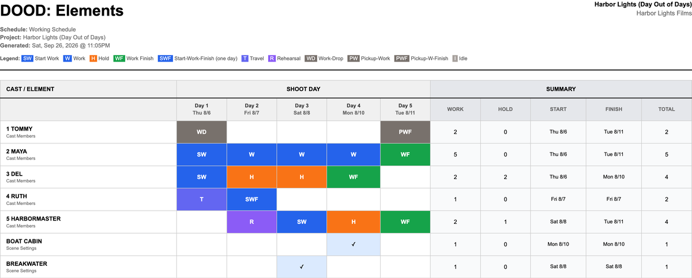Select Tommy's WD cell on Day 1
This screenshot has width=692, height=278.
202,132
